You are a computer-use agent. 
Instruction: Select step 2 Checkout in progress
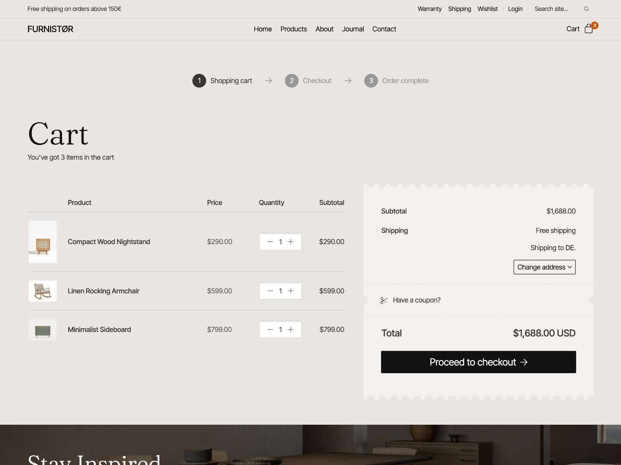[309, 81]
